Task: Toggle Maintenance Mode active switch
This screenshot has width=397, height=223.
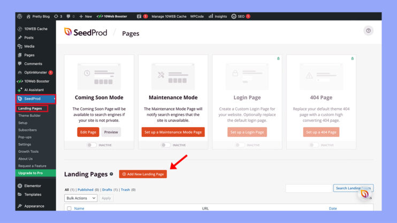Action: click(x=166, y=145)
